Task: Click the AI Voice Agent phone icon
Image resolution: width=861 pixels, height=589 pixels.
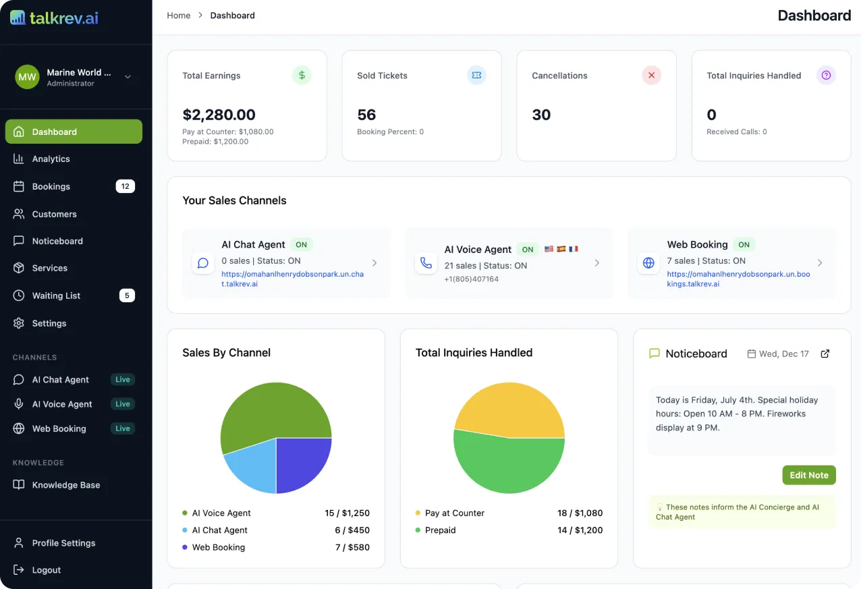Action: [426, 263]
